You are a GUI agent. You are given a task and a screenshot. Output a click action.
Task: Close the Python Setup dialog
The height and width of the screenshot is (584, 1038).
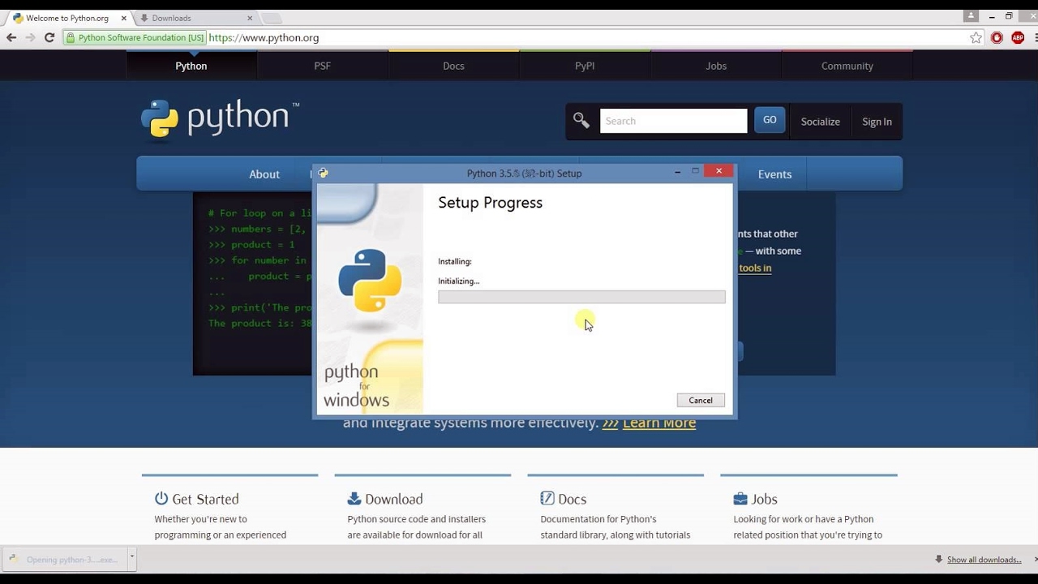coord(718,171)
